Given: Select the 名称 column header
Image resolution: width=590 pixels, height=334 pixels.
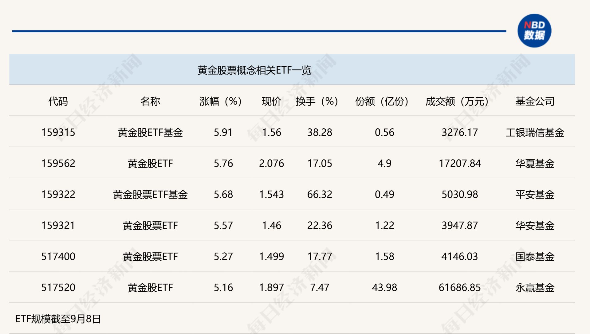Looking at the screenshot, I should coord(150,101).
